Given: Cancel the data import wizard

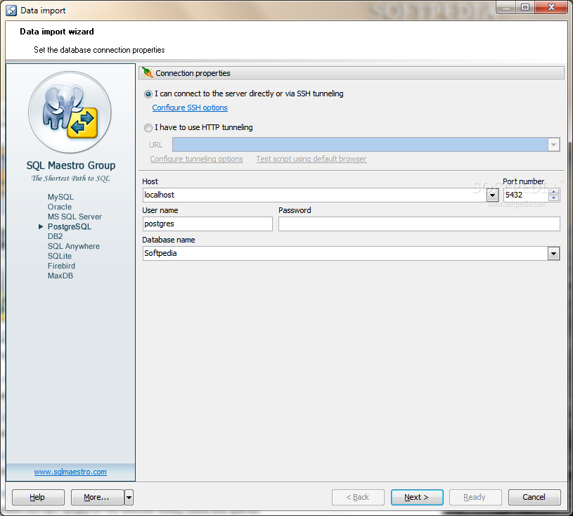Looking at the screenshot, I should click(x=534, y=497).
